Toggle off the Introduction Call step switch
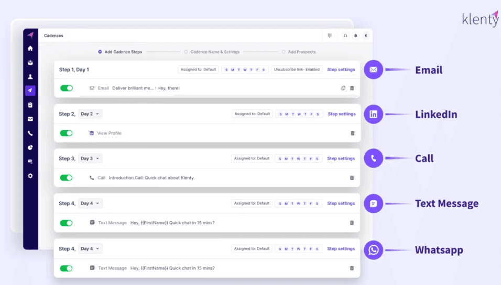 click(x=67, y=178)
